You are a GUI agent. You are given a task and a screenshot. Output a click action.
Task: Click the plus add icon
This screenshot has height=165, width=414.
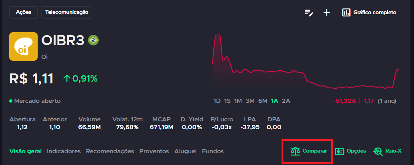[327, 13]
